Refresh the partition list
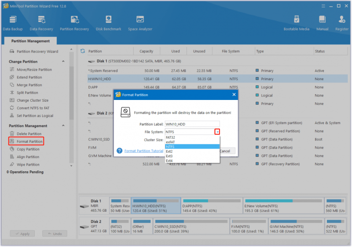The image size is (352, 247). tap(83, 51)
